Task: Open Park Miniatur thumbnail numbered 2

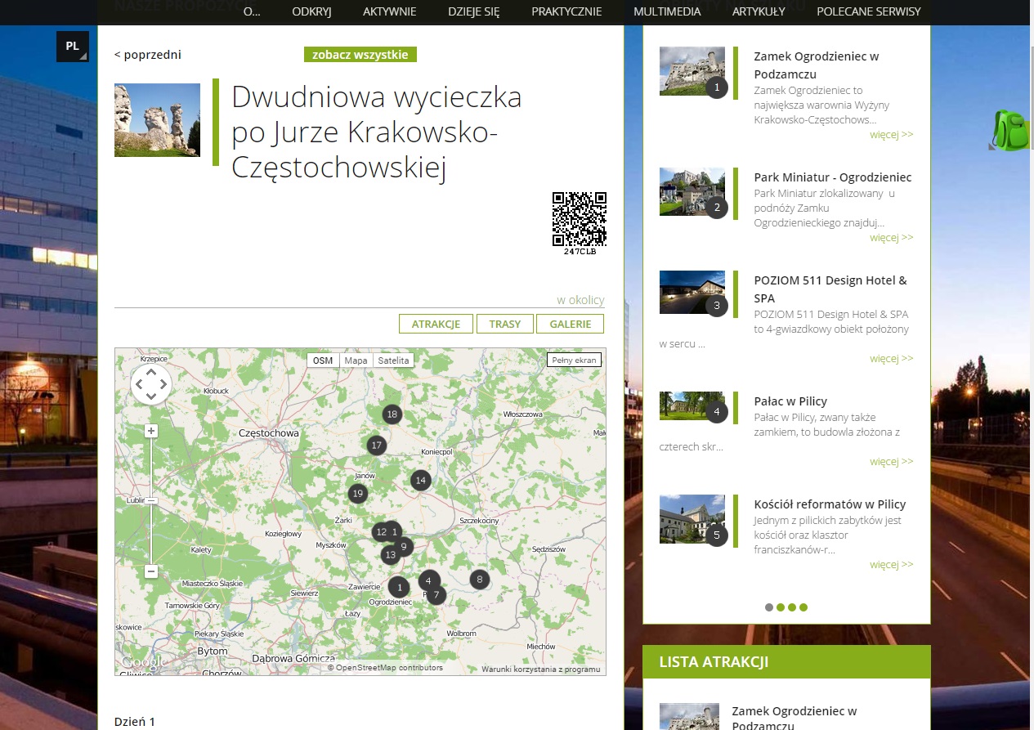Action: click(692, 192)
